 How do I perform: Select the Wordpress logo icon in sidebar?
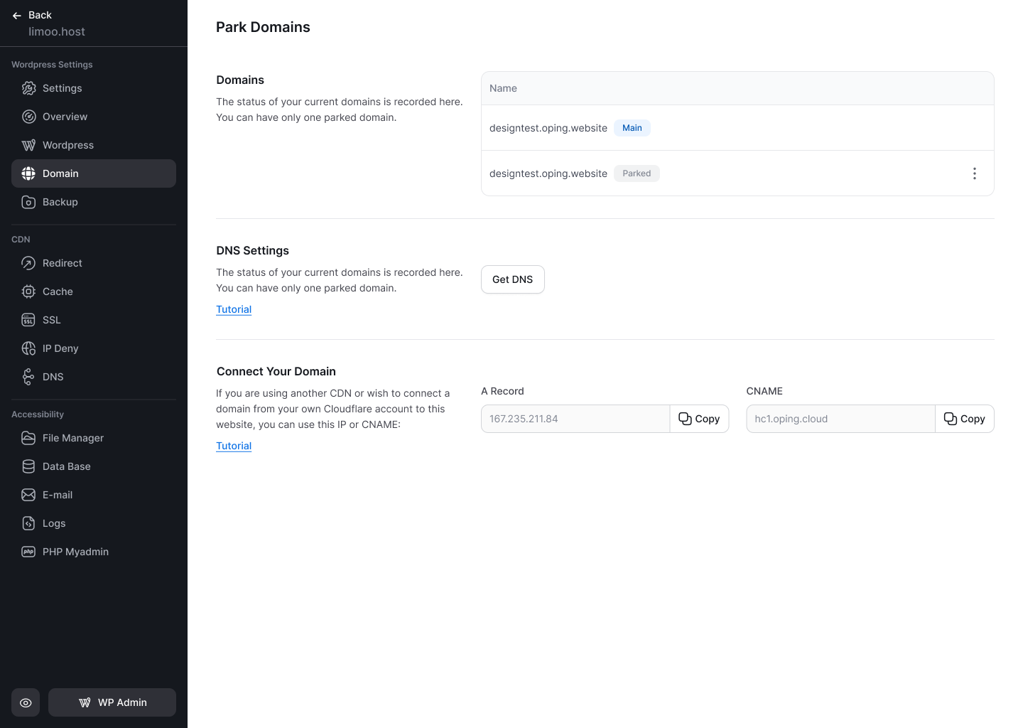coord(28,145)
